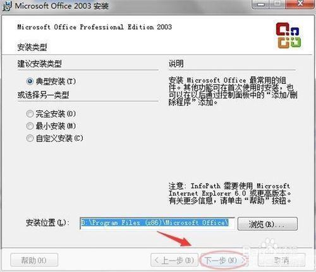Click the Microsoft Office Professional Edition 2003 text

click(94, 27)
